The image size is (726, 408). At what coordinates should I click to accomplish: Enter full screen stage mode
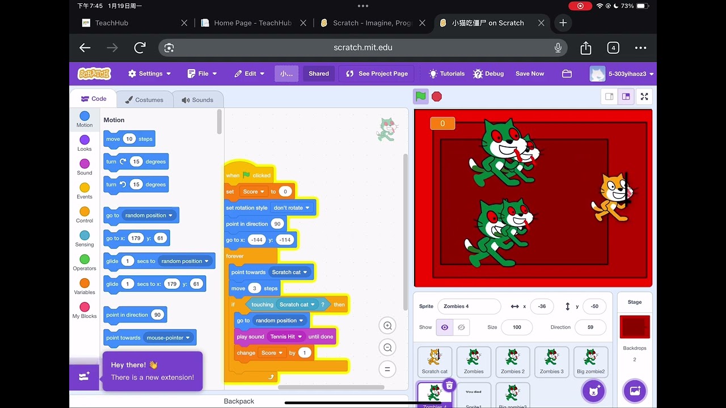pyautogui.click(x=644, y=96)
